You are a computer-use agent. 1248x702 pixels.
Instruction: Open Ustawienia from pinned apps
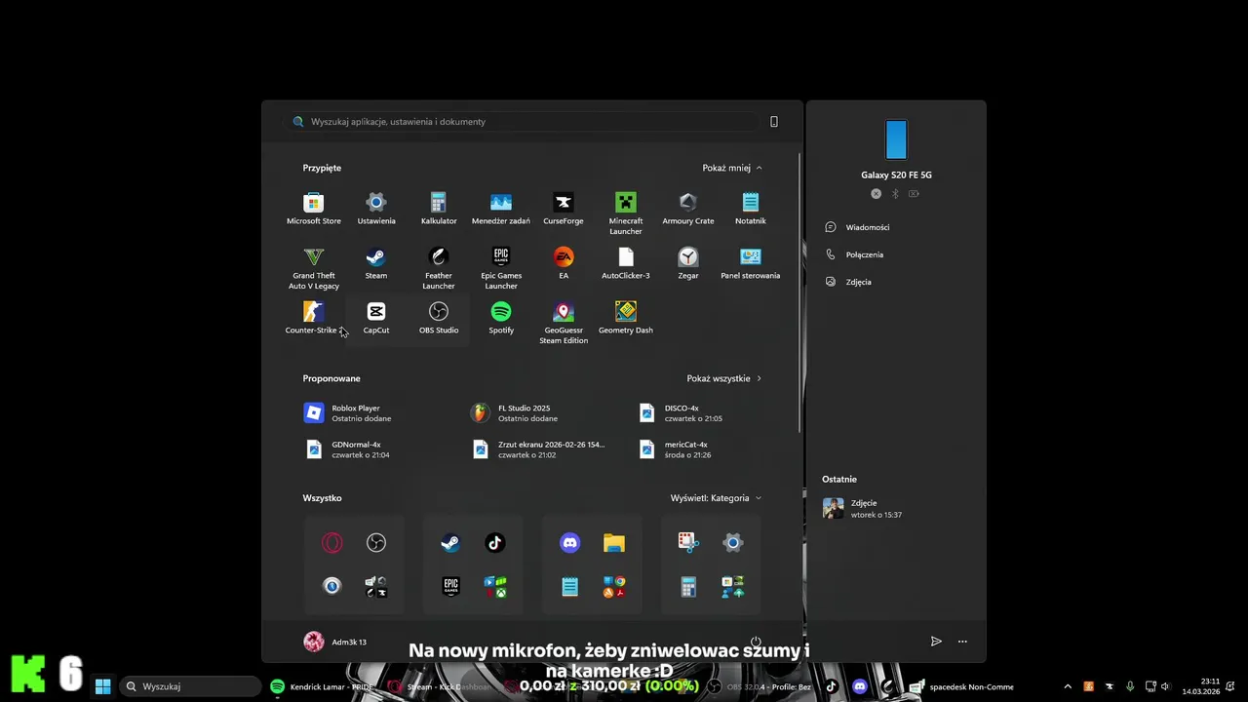376,209
